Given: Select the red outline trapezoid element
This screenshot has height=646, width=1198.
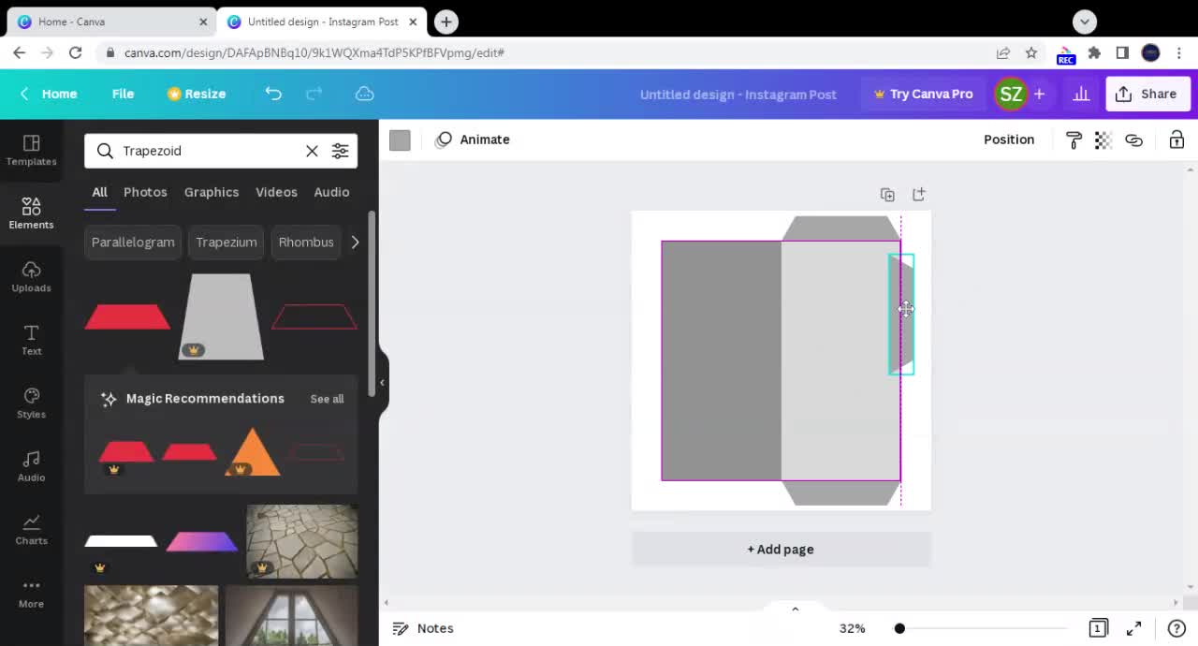Looking at the screenshot, I should 314,317.
